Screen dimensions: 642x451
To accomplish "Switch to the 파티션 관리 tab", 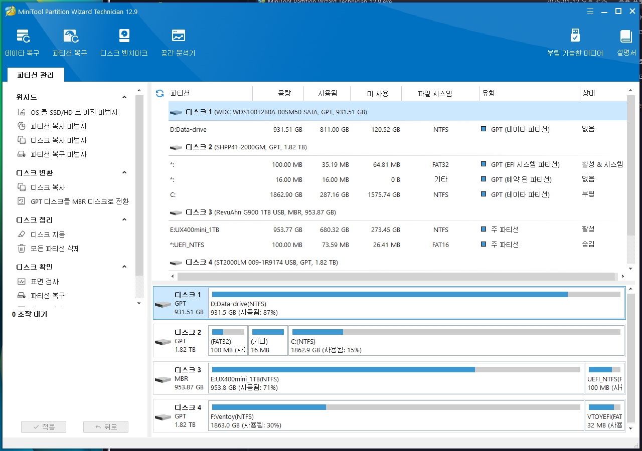I will tap(36, 75).
